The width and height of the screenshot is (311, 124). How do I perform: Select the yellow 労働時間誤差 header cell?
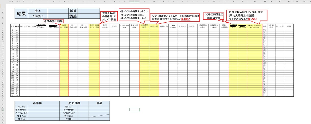(x=144, y=26)
